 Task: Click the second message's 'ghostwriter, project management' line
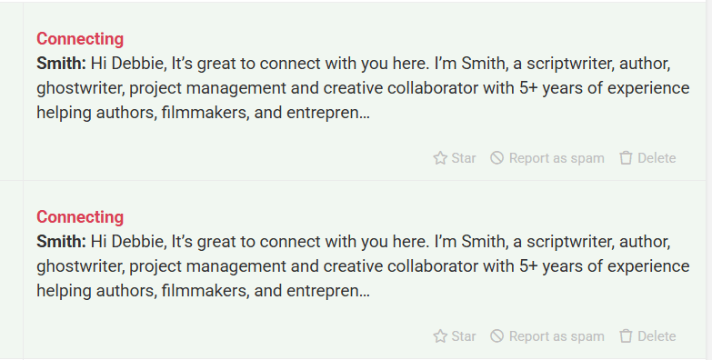click(x=363, y=266)
